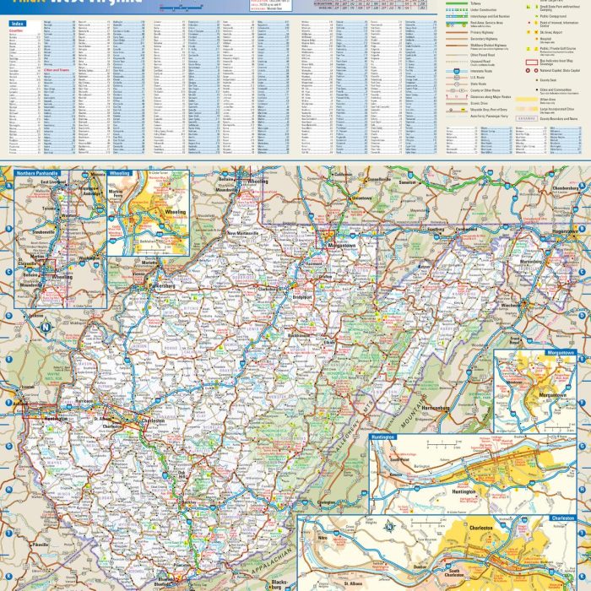This screenshot has width=591, height=591.
Task: Click Dunbar in the Charleston inset
Action: point(420,567)
